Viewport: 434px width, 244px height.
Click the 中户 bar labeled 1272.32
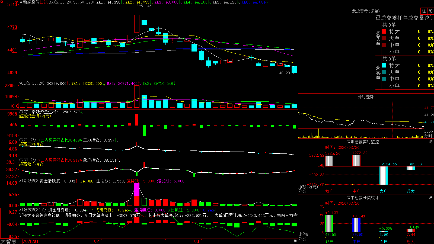356,161
